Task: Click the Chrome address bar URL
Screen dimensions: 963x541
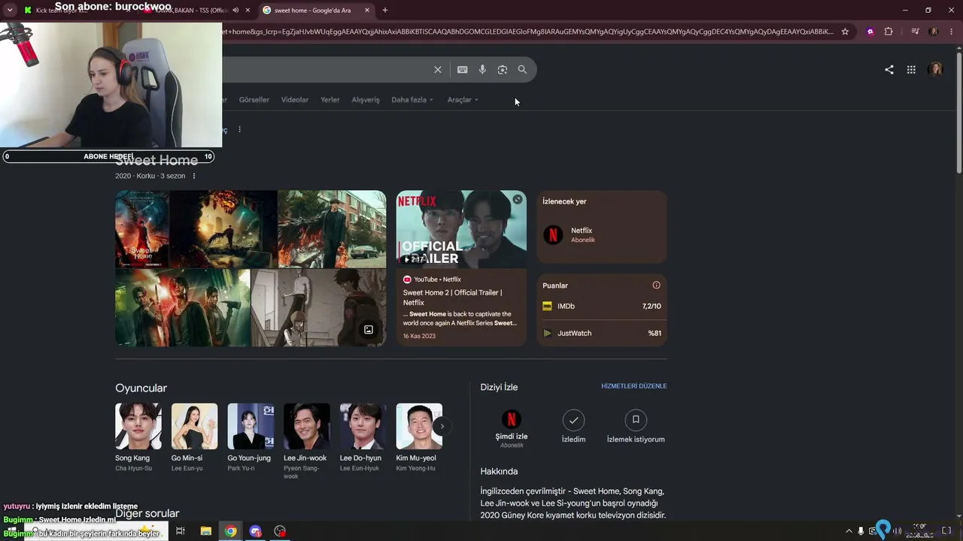Action: tap(529, 32)
